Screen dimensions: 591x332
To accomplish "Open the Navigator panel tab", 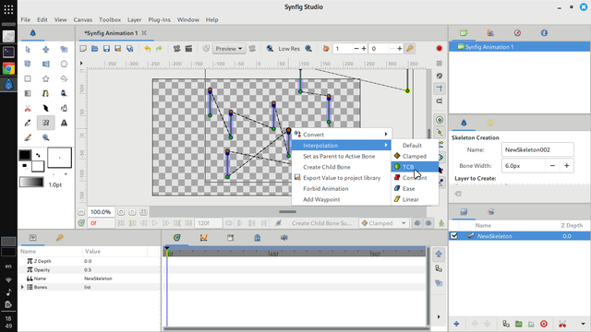I will (x=517, y=33).
